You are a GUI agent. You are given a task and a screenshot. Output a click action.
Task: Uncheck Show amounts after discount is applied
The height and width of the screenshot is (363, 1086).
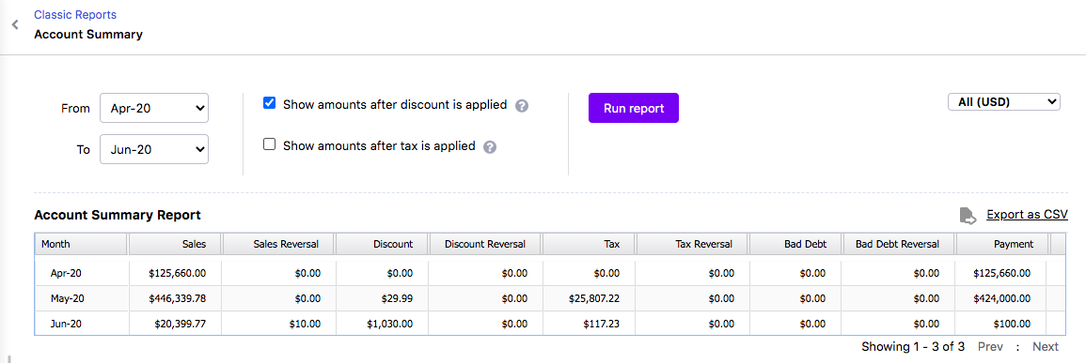[x=270, y=104]
